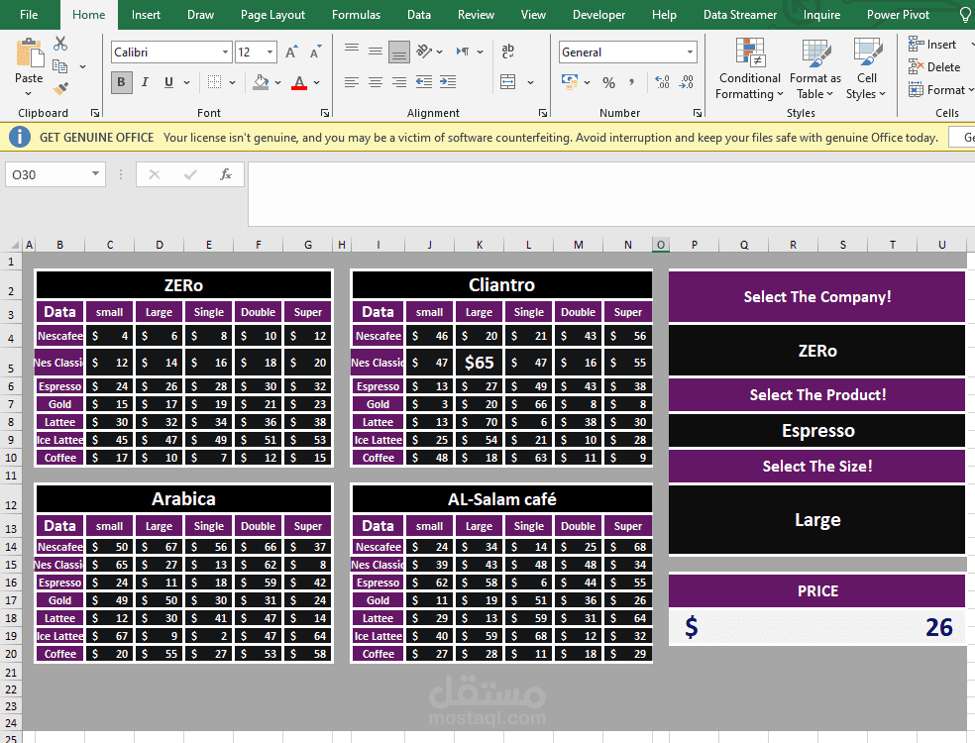Open the font size dropdown
The height and width of the screenshot is (743, 975).
click(x=270, y=53)
